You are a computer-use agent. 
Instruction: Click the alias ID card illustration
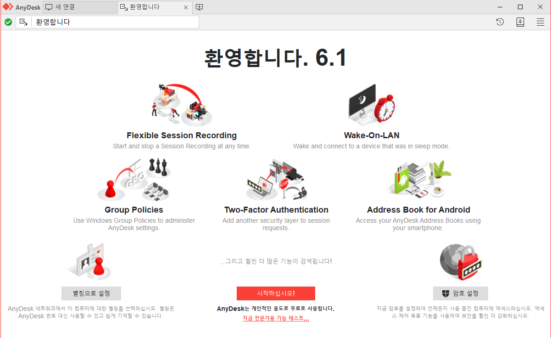pyautogui.click(x=89, y=261)
